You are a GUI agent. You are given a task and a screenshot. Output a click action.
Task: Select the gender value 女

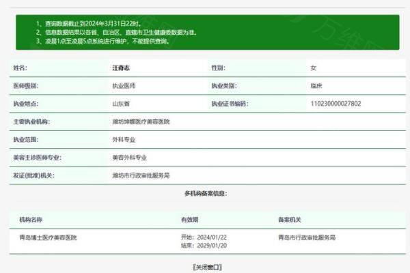click(313, 68)
